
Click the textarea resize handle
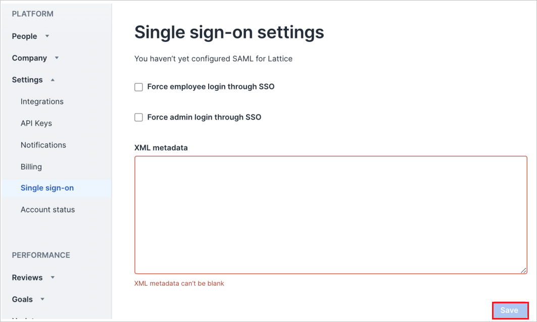click(x=523, y=271)
